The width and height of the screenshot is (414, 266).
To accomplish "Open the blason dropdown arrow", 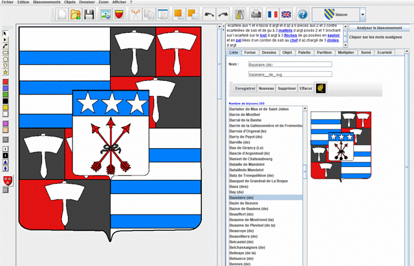I will tap(362, 14).
